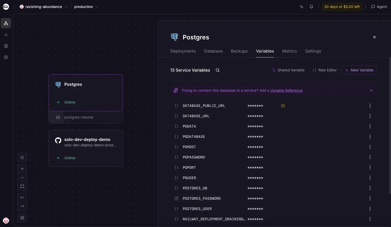The width and height of the screenshot is (391, 227).
Task: Click the variables panel vertical scrollbar
Action: pyautogui.click(x=390, y=125)
